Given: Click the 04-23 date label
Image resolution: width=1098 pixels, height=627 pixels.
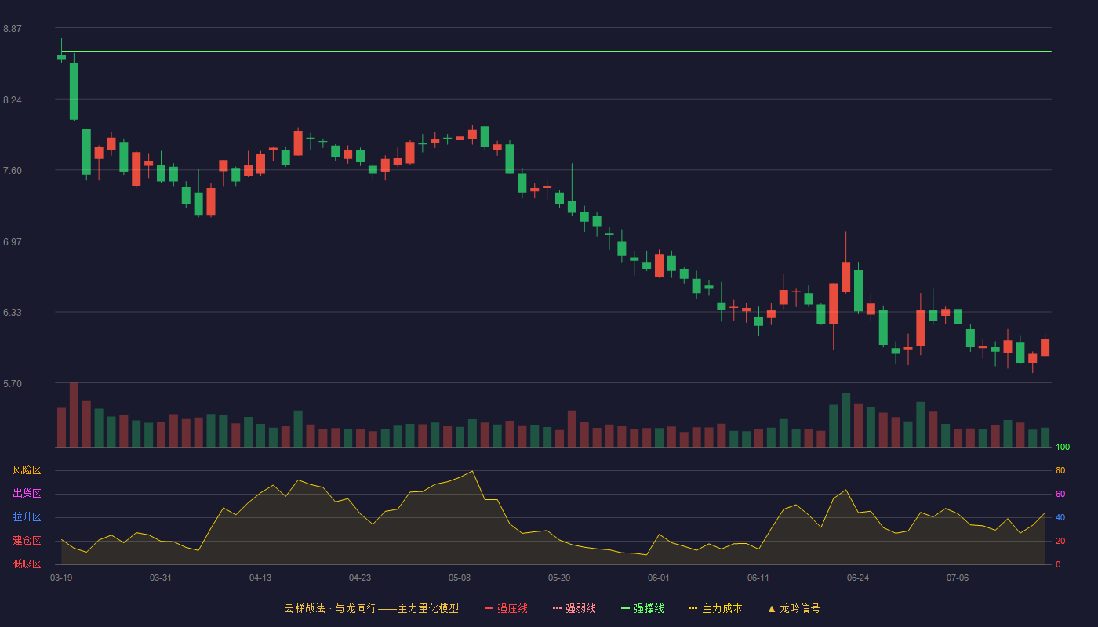Looking at the screenshot, I should pyautogui.click(x=360, y=578).
